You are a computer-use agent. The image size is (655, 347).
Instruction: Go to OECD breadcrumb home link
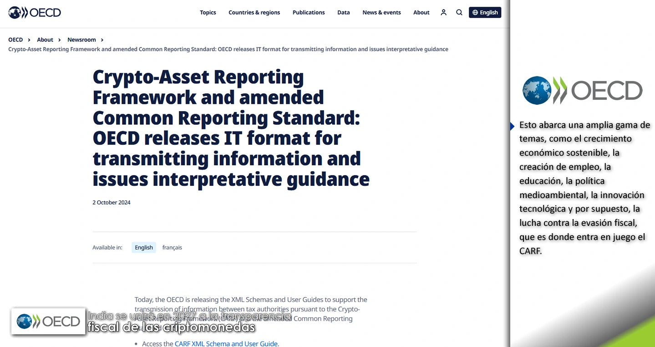click(15, 40)
